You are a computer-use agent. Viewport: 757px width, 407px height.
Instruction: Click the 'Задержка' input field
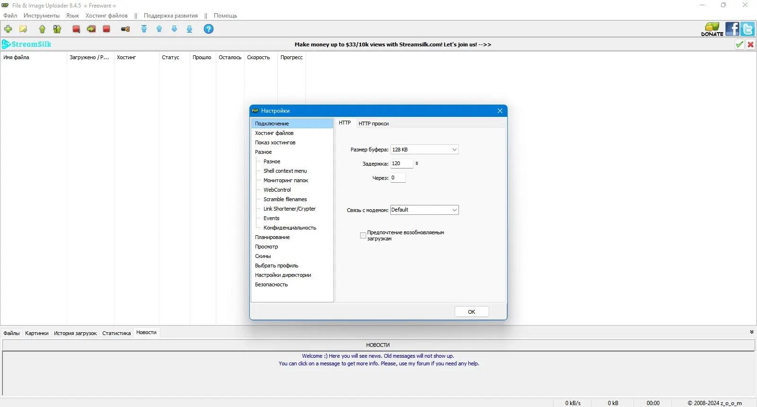pyautogui.click(x=402, y=164)
